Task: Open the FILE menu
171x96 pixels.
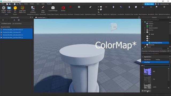Action: 3,4
